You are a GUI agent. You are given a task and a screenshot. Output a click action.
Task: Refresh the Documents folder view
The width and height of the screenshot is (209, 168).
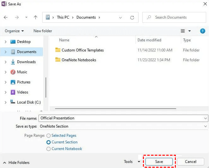[132, 17]
